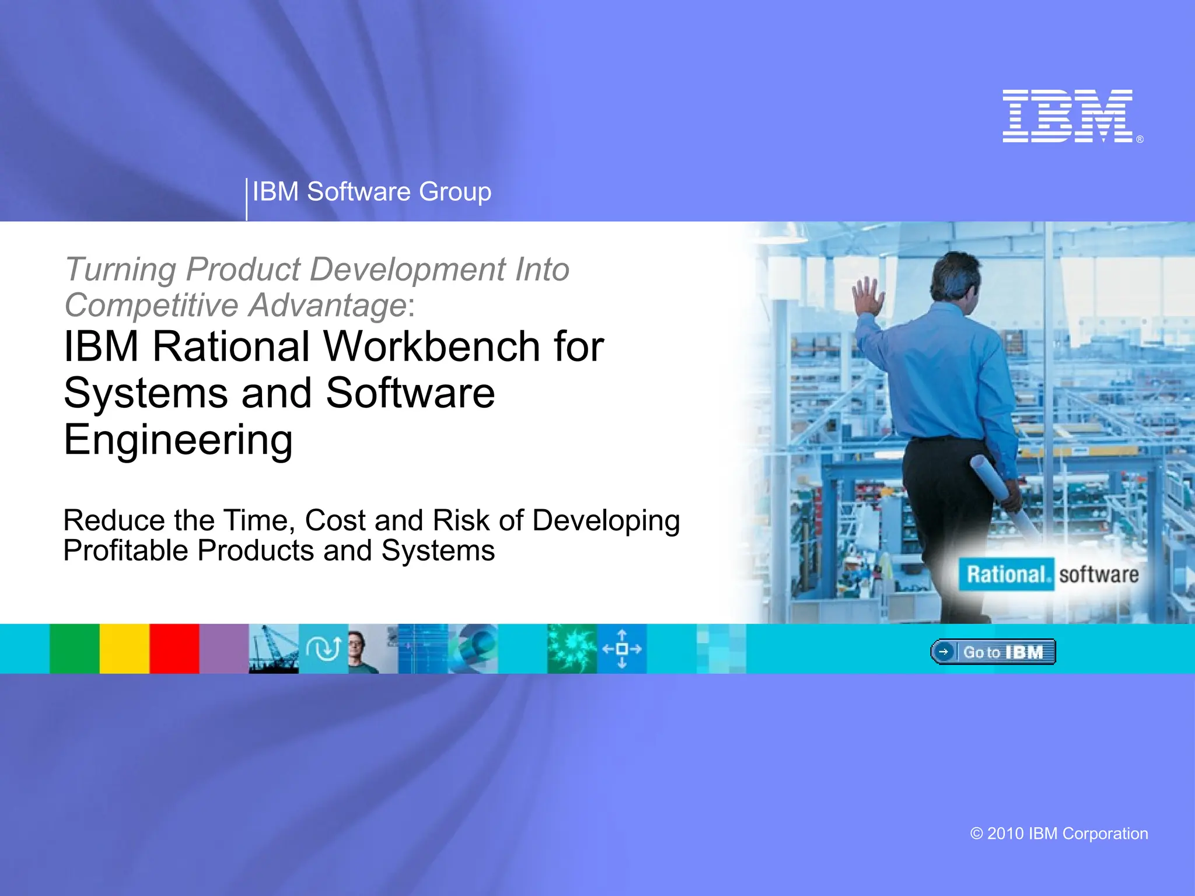Select the purple color square

click(224, 649)
